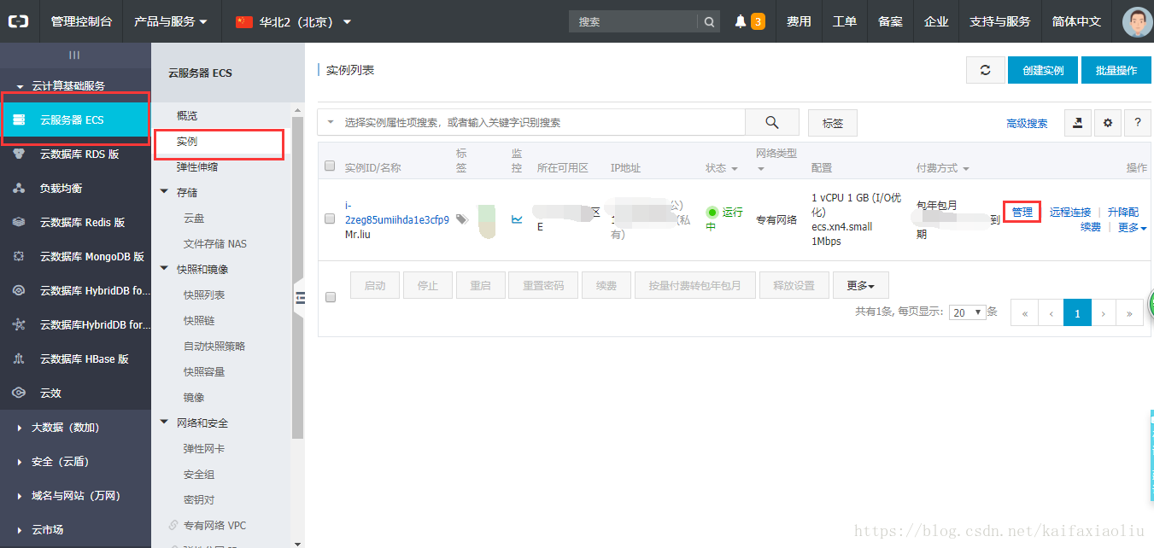Go to 管理控制台 home

[x=81, y=21]
